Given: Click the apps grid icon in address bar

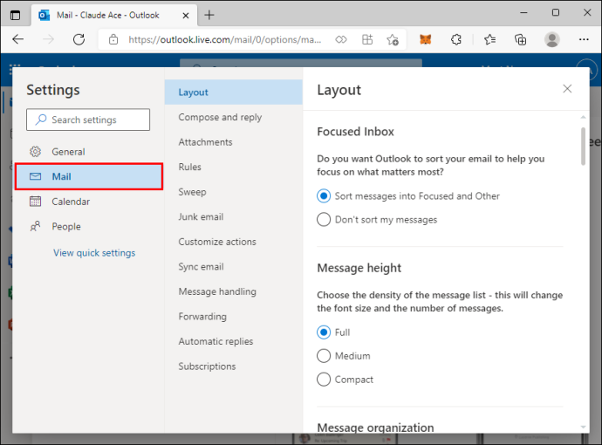Looking at the screenshot, I should coord(367,39).
